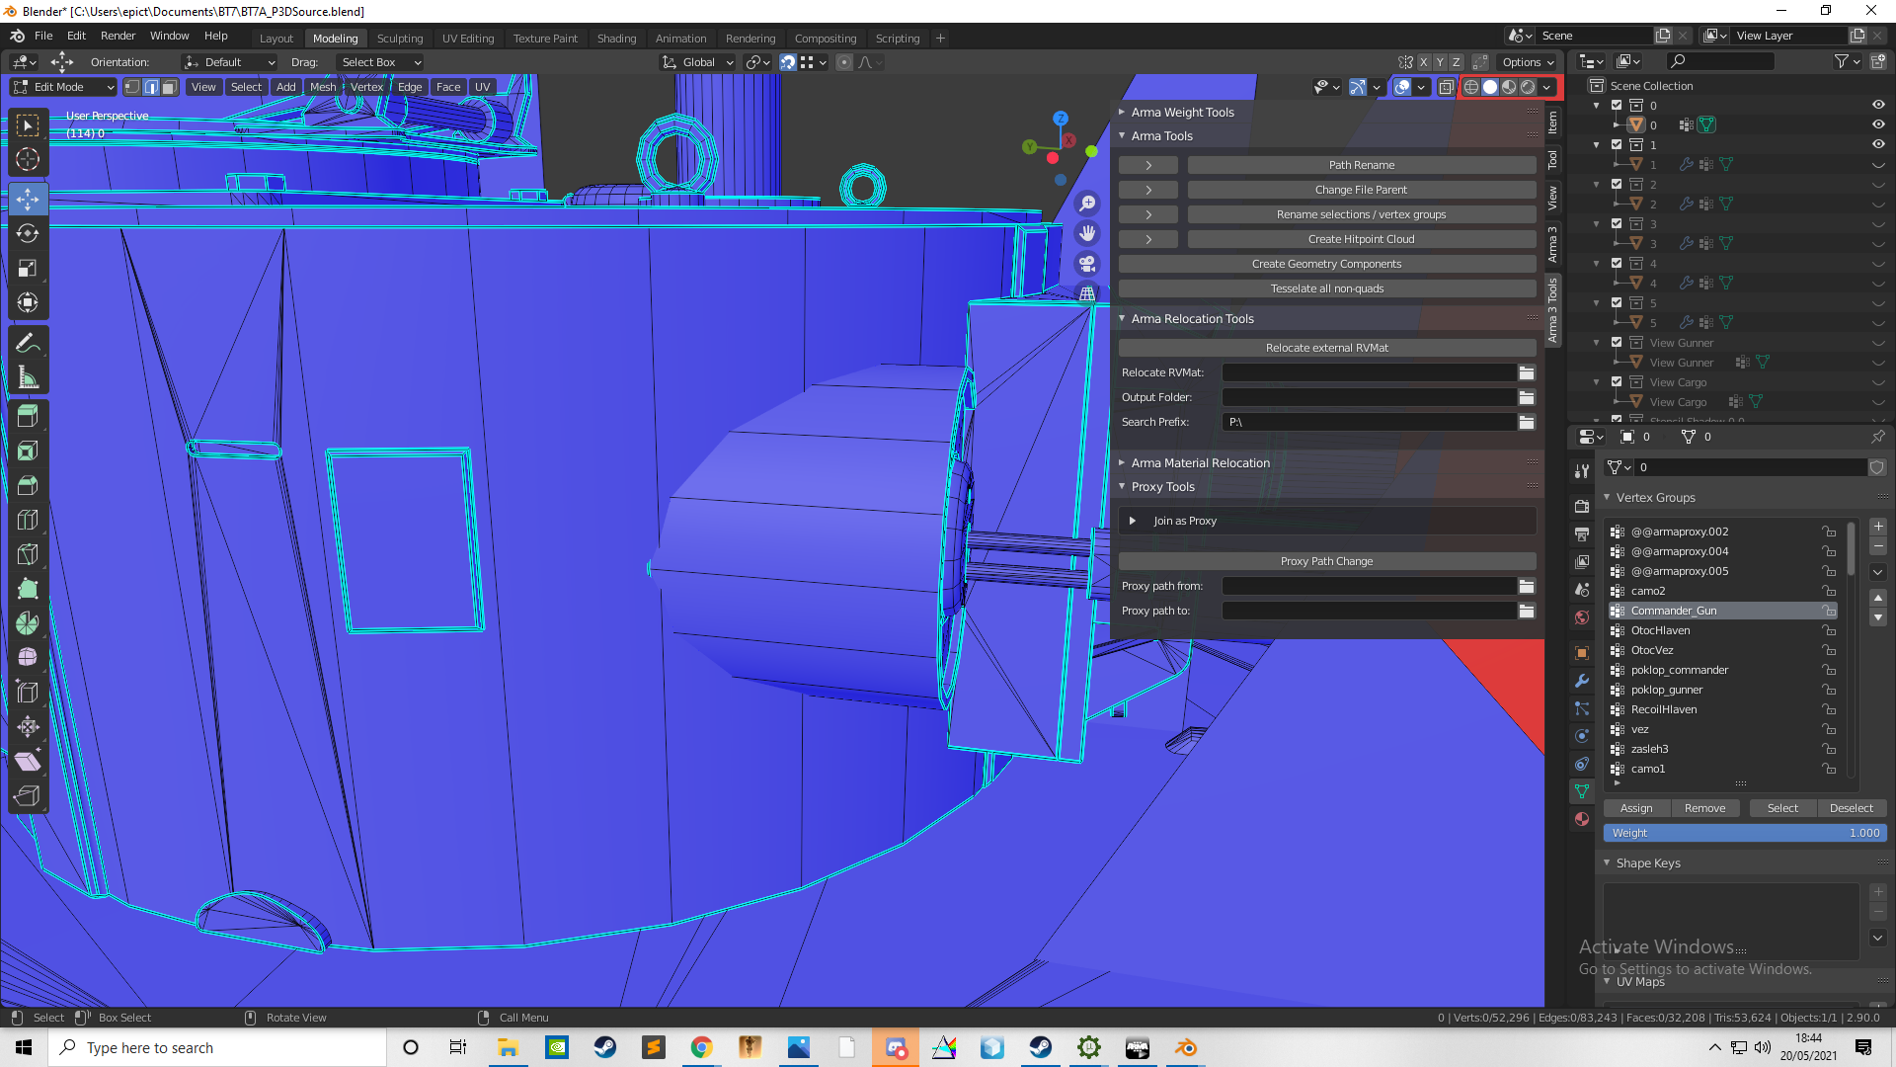
Task: Adjust the Weight slider
Action: 1745,833
